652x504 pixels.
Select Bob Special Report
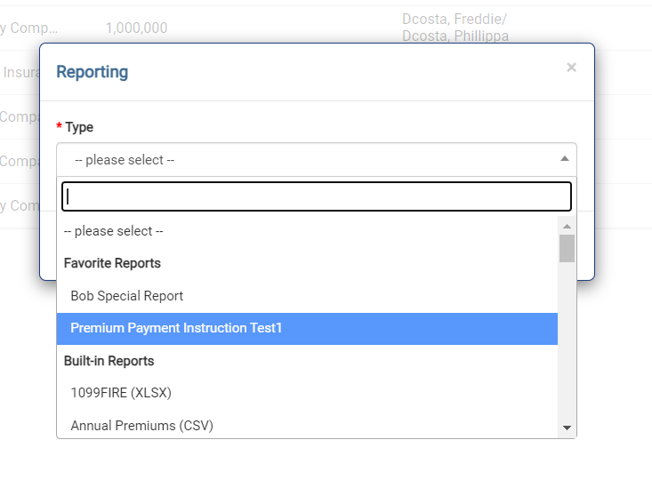(x=127, y=296)
